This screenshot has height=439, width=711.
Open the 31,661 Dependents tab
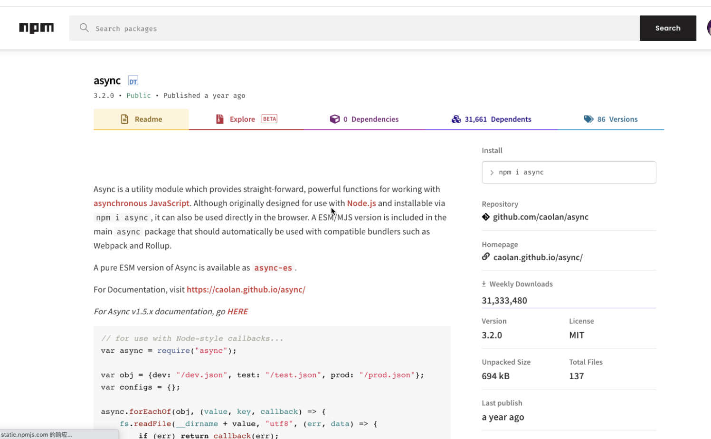click(491, 119)
